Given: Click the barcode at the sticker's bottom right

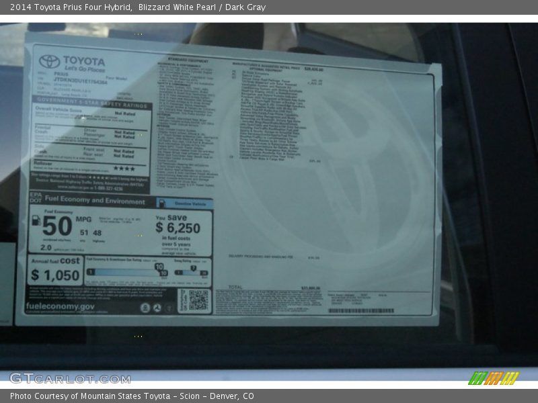Looking at the screenshot, I should coord(361,311).
